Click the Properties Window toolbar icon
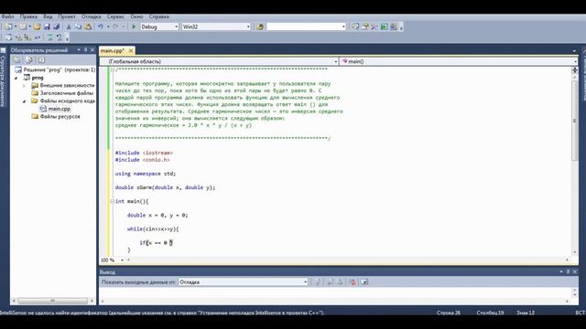Screen dimensions: 586x329 click(364, 27)
